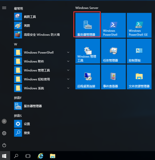Launch the Windows PowerShell ISE tile
This screenshot has height=160, width=155.
[139, 25]
